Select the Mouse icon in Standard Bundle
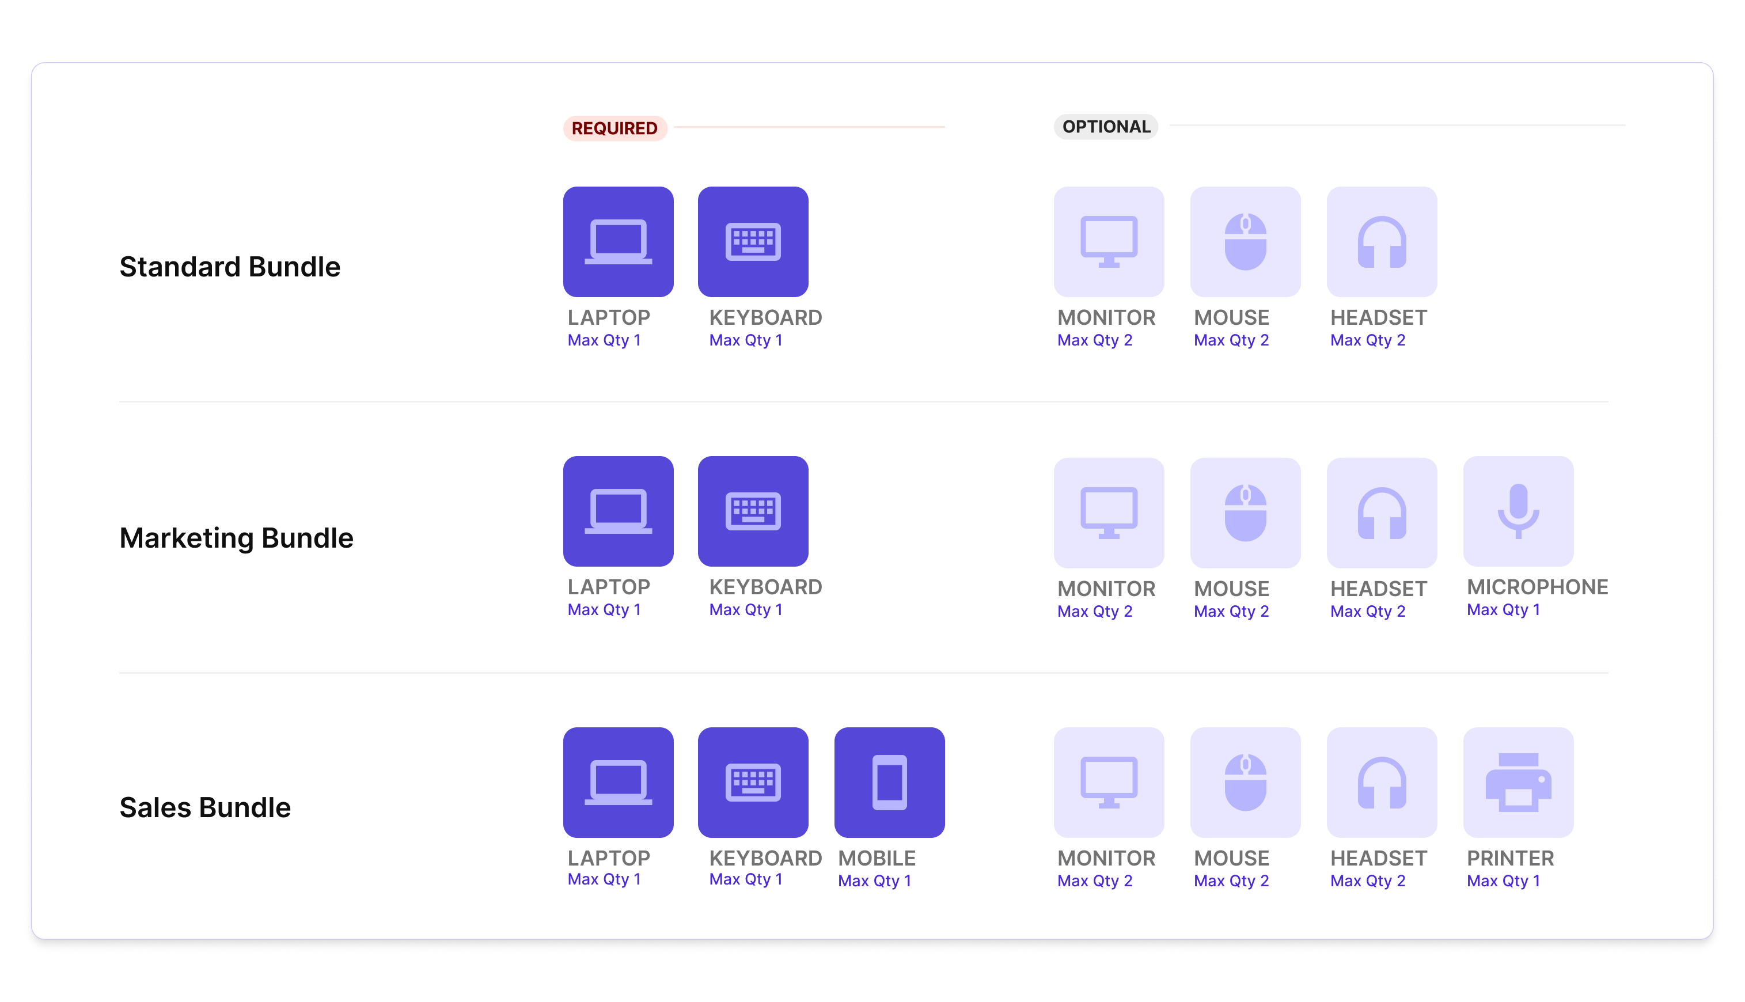1745x1002 pixels. [x=1245, y=241]
